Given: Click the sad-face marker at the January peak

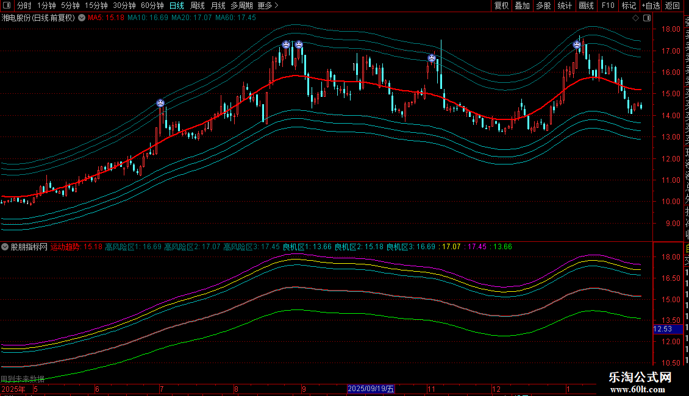Looking at the screenshot, I should point(577,44).
